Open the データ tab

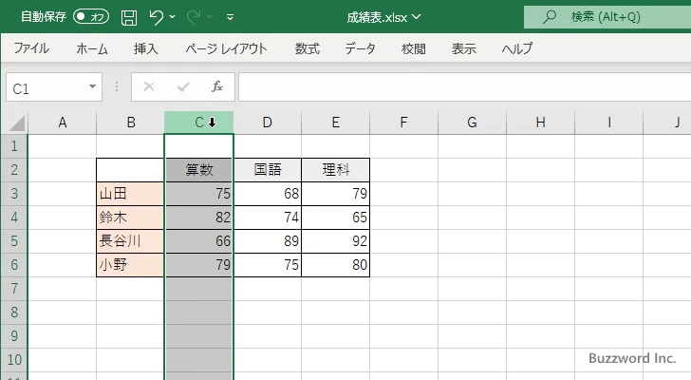360,48
